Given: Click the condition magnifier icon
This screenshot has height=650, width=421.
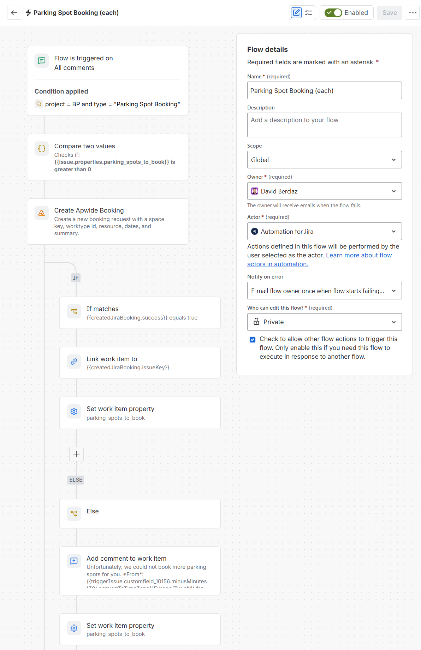Looking at the screenshot, I should click(39, 104).
